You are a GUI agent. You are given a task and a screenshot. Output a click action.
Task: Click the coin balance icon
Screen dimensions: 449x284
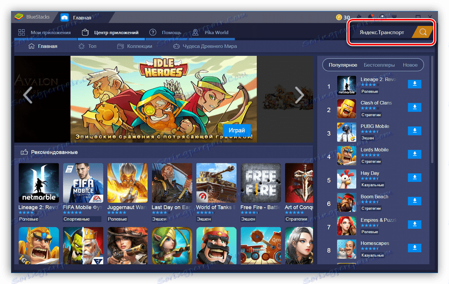point(339,17)
